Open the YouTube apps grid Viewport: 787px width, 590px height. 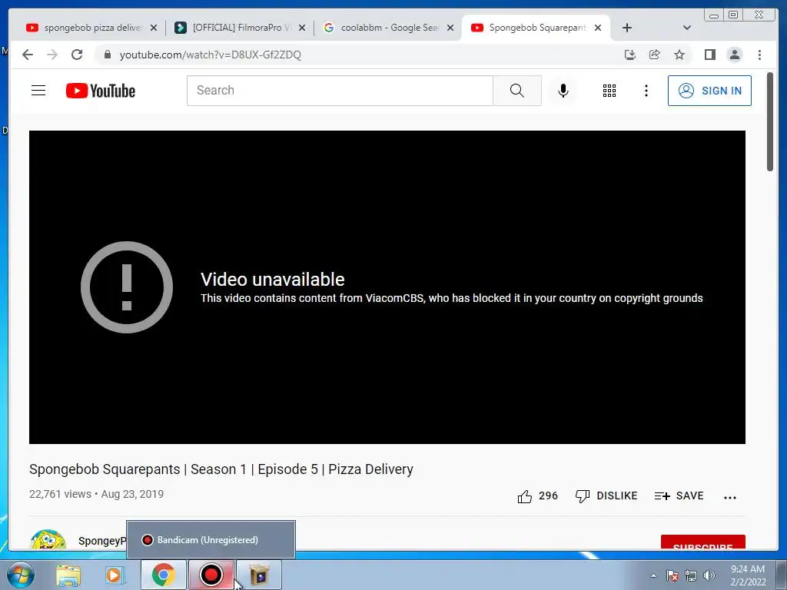click(x=609, y=91)
